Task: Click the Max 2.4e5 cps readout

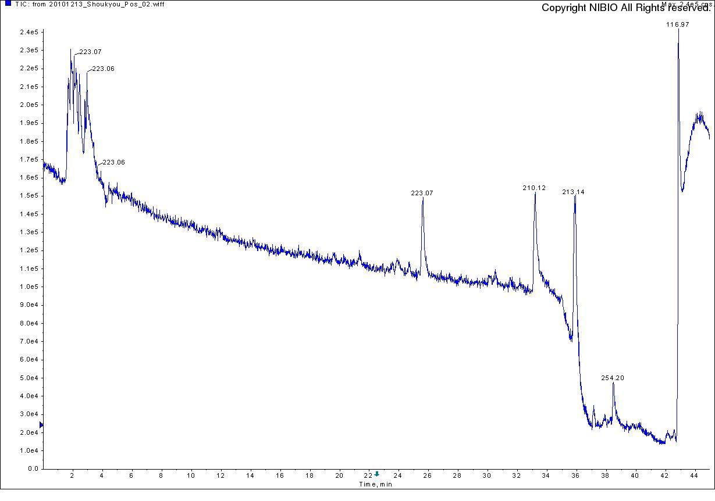Action: (x=686, y=4)
